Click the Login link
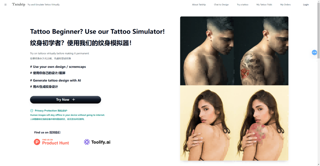 [x=306, y=4]
